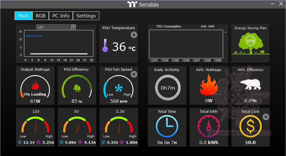This screenshot has height=156, width=286.
Task: Click the Energy Saving Plan tree
Action: pos(251,44)
